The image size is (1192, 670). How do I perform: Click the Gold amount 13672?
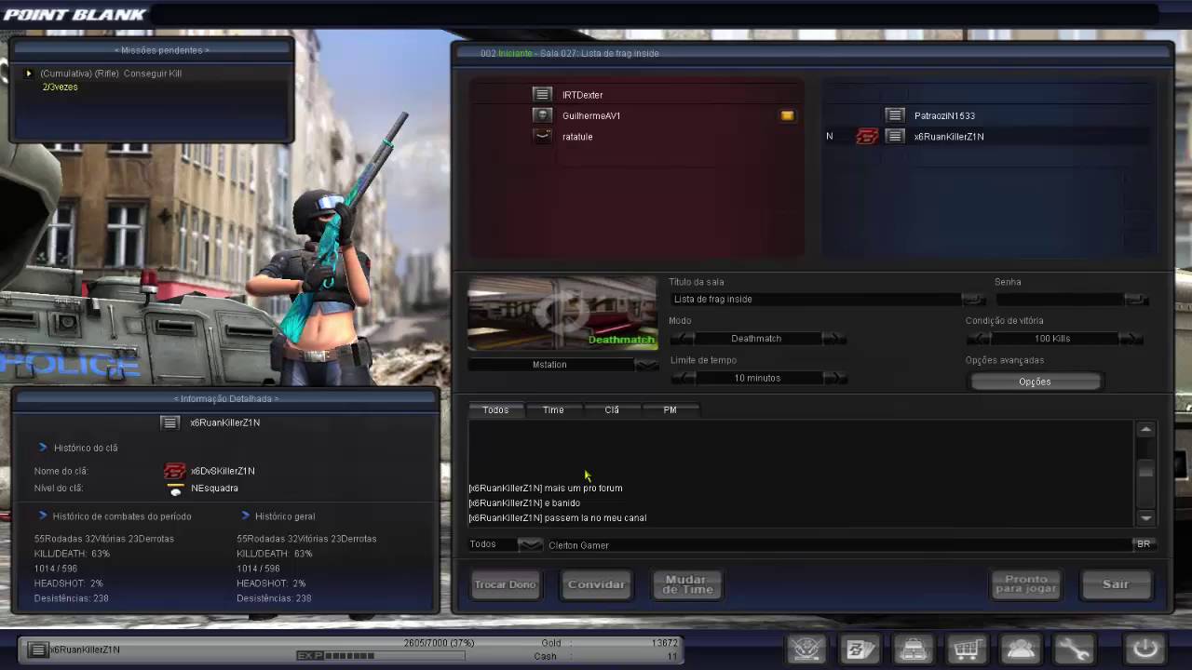[x=665, y=643]
